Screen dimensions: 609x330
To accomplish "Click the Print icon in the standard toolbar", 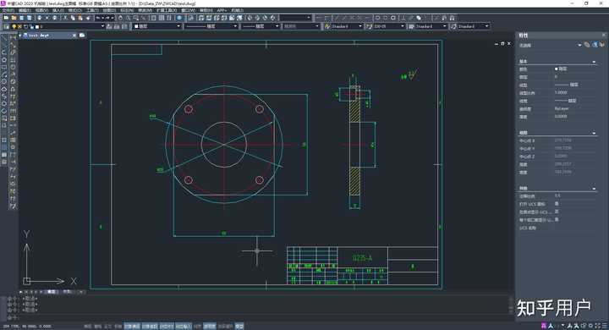I will tap(40, 18).
